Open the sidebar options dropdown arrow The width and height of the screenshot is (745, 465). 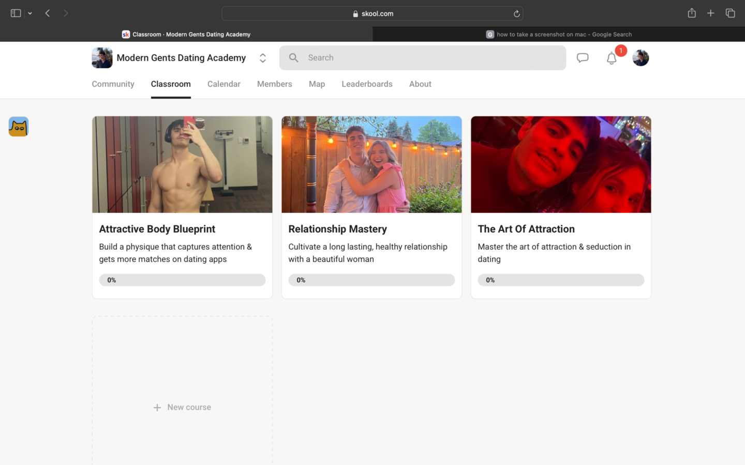click(30, 13)
